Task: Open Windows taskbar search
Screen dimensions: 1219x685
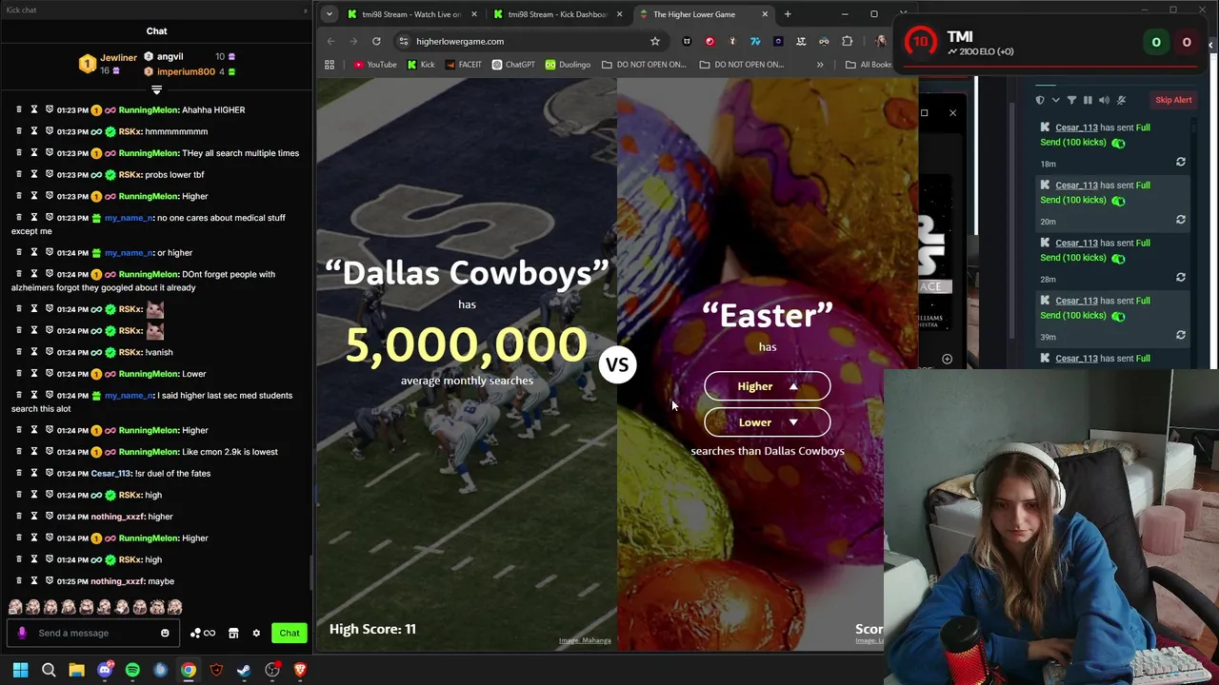Action: click(x=49, y=670)
